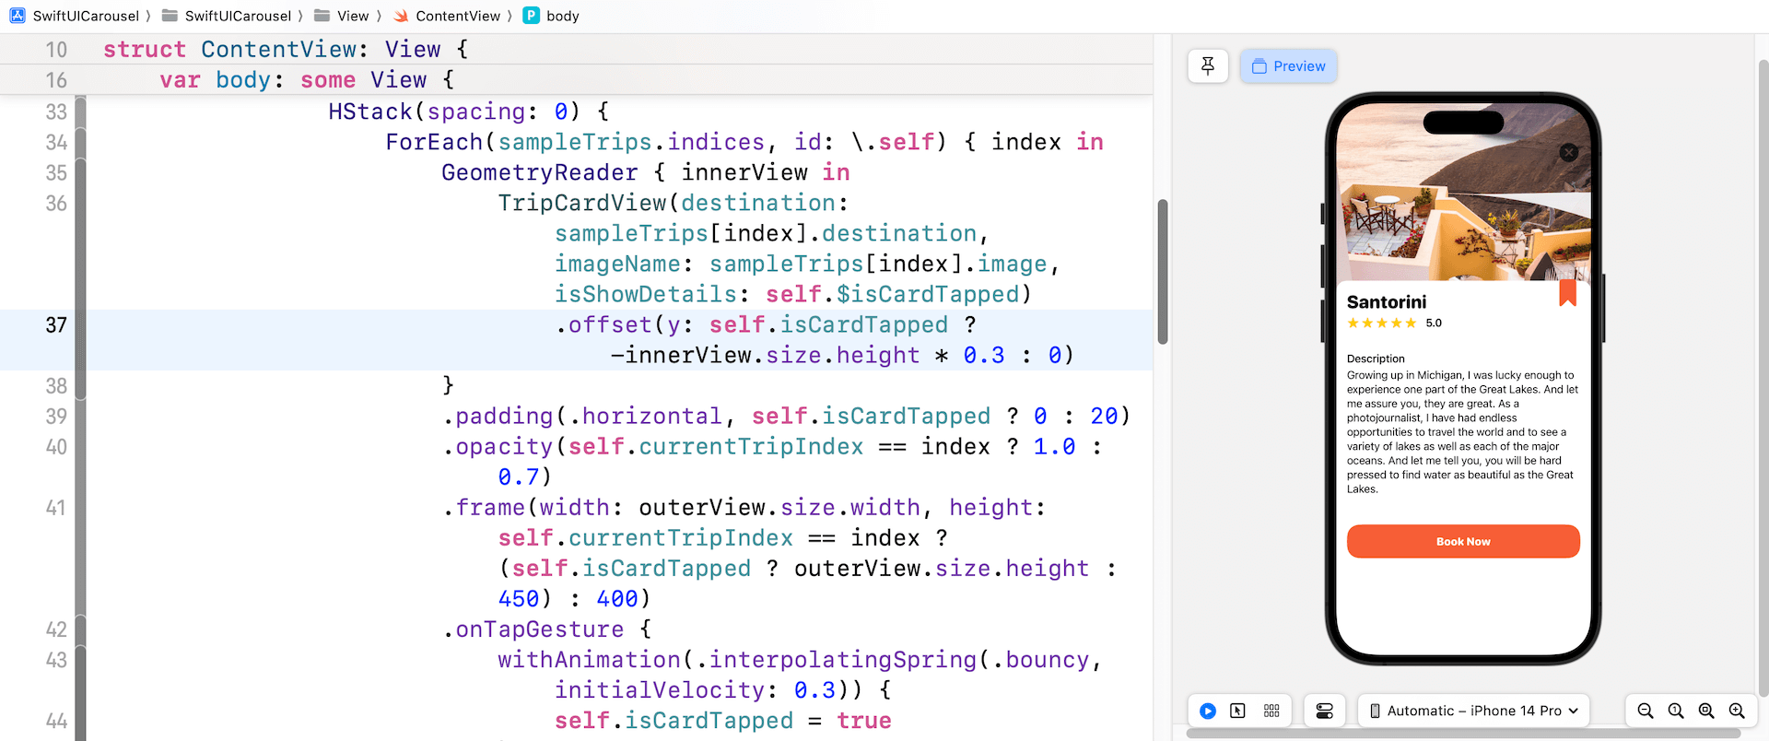Click the Description heading in the preview
Image resolution: width=1769 pixels, height=741 pixels.
(1376, 359)
